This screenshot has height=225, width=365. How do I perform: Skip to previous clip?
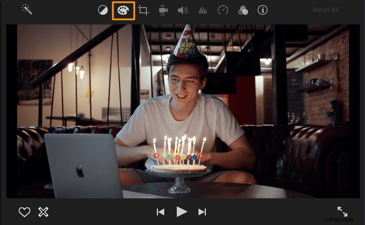(160, 212)
